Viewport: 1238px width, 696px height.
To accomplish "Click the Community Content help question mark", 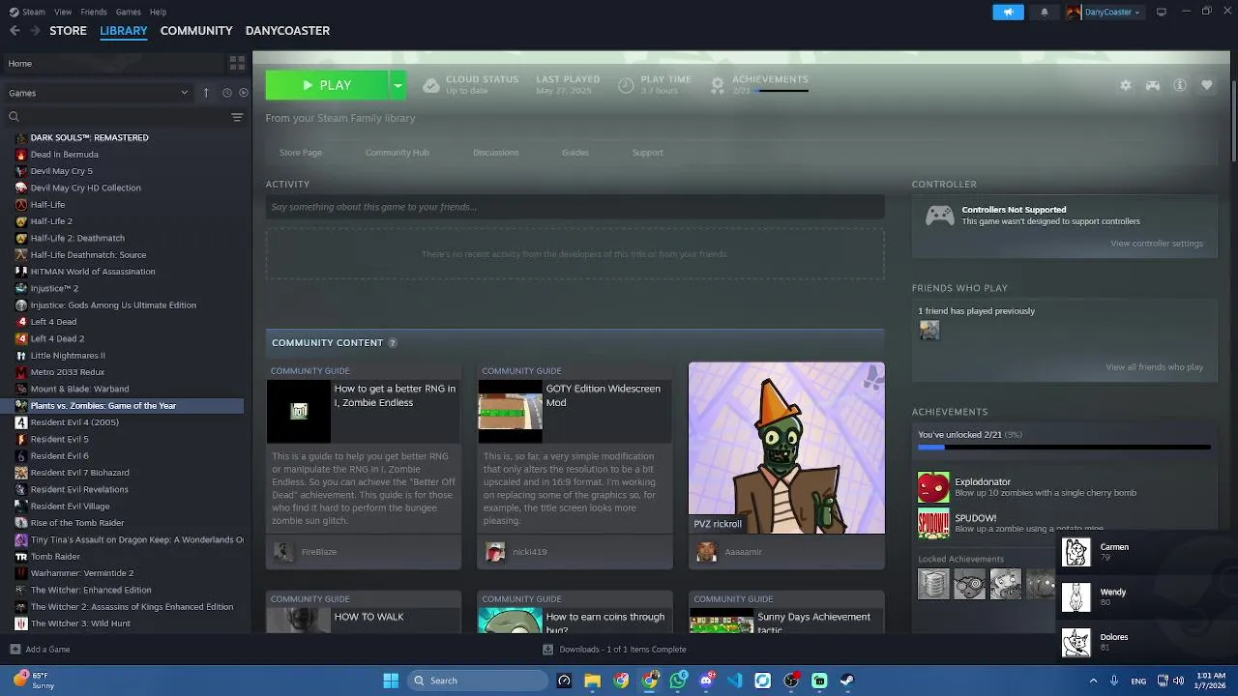I will [x=393, y=343].
